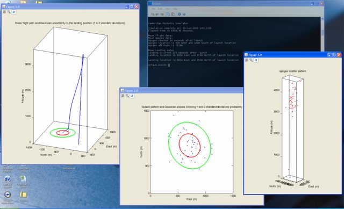
Task: Activate the rotate tool in Figure 2.0
Action: [x=132, y=96]
